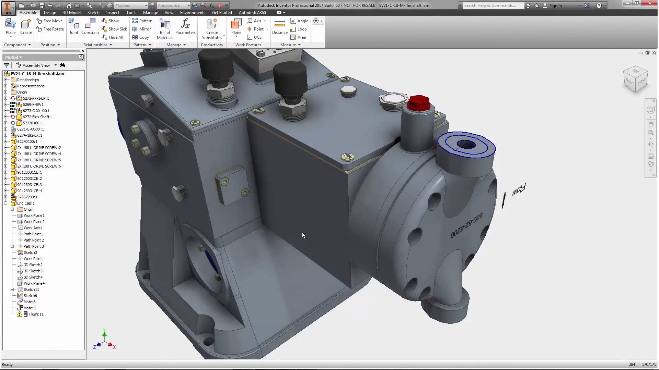This screenshot has height=370, width=659.
Task: Toggle visibility of Relationships node
Action: 6,79
